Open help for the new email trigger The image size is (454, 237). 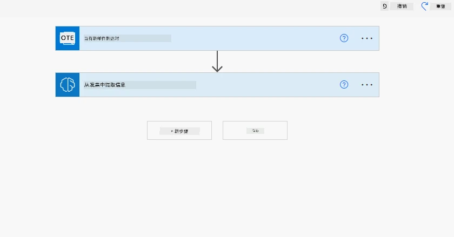(x=344, y=38)
